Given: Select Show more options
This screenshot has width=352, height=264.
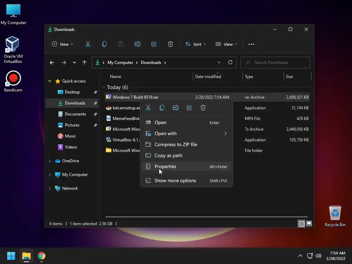Looking at the screenshot, I should pos(186,181).
